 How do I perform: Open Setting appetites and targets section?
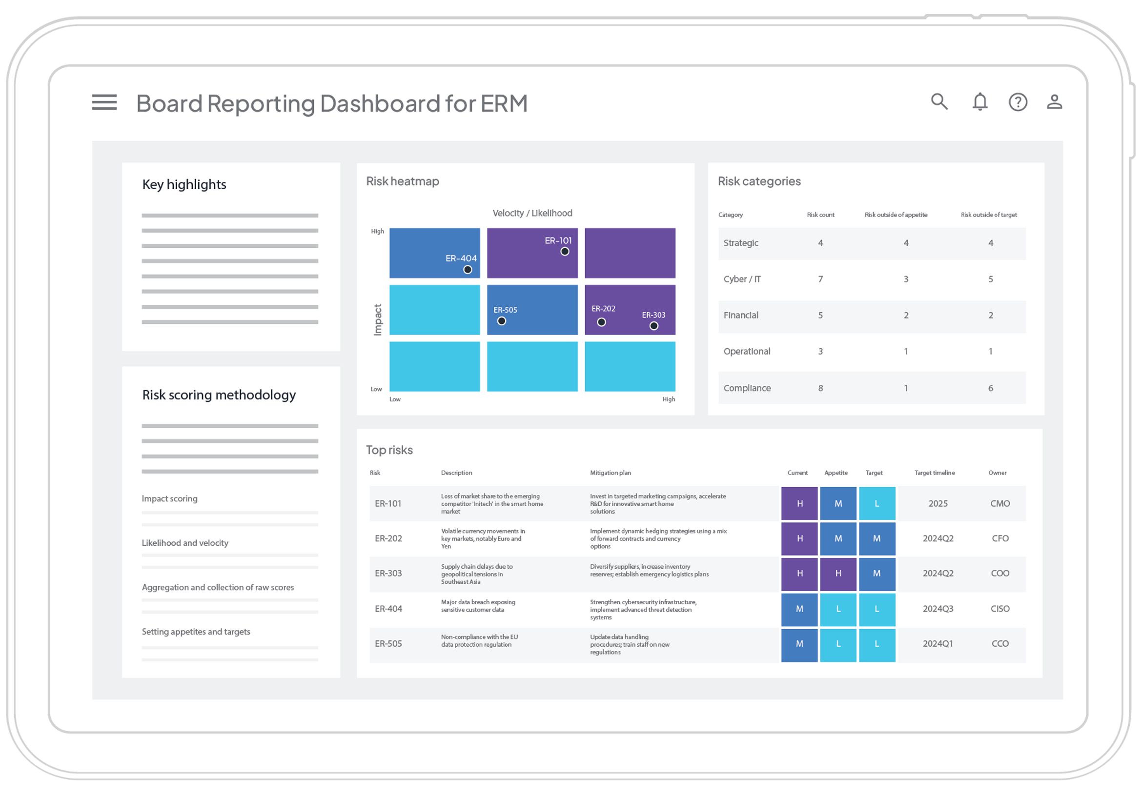tap(196, 632)
